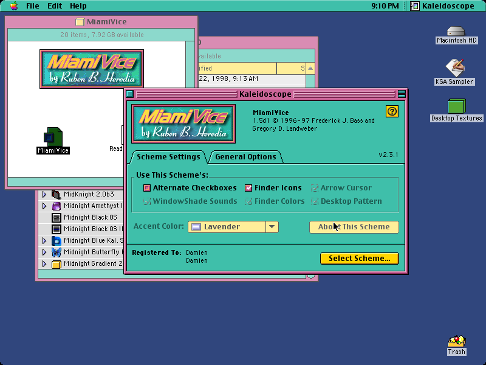This screenshot has height=365, width=486.
Task: Click the MiamiVice logo in the Kaleidoscope window
Action: click(183, 124)
